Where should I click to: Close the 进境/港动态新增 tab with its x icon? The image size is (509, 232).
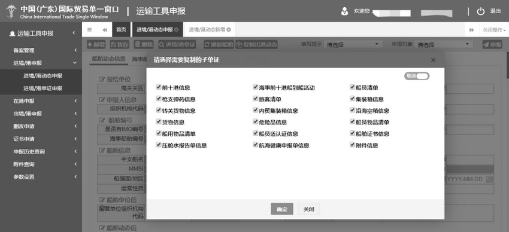pos(229,29)
